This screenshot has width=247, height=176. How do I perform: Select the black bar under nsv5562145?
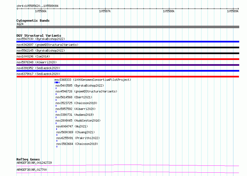128,53
